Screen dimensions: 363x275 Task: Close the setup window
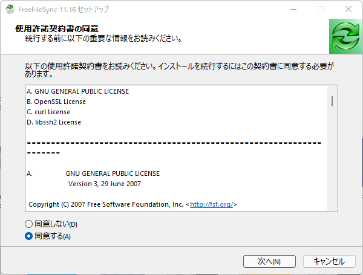click(x=348, y=10)
